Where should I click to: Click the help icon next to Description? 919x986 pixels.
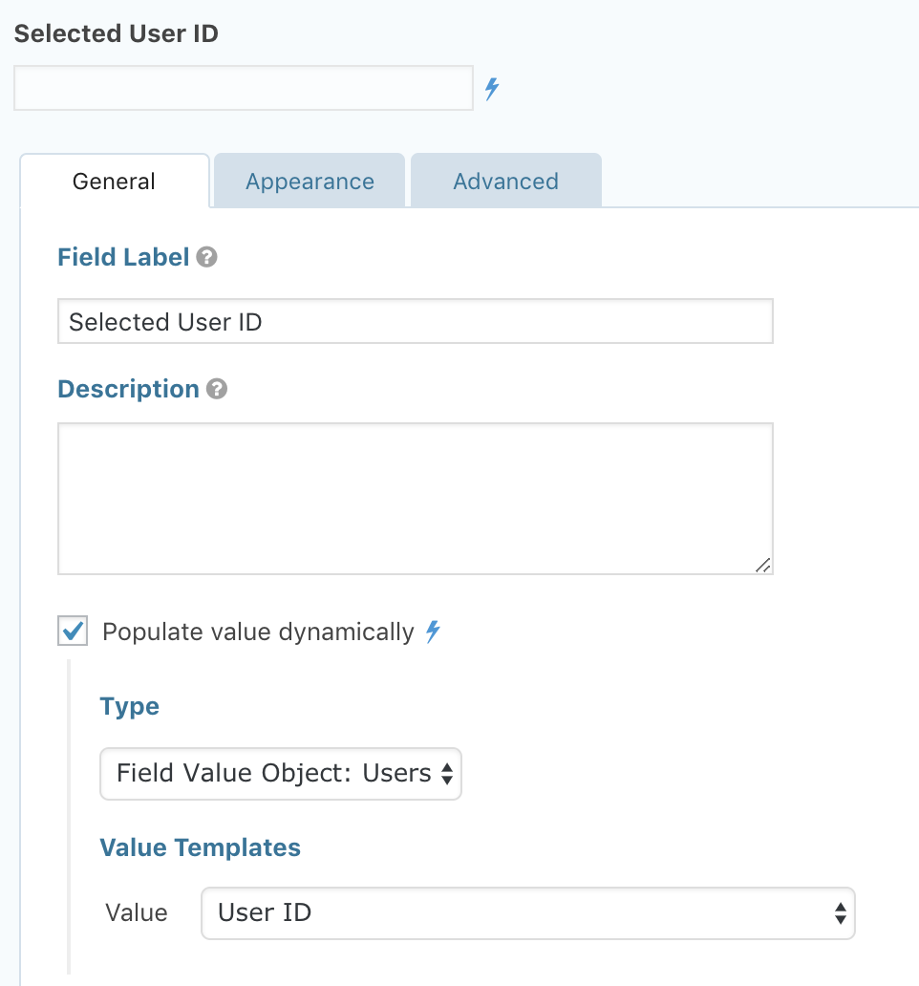point(217,390)
